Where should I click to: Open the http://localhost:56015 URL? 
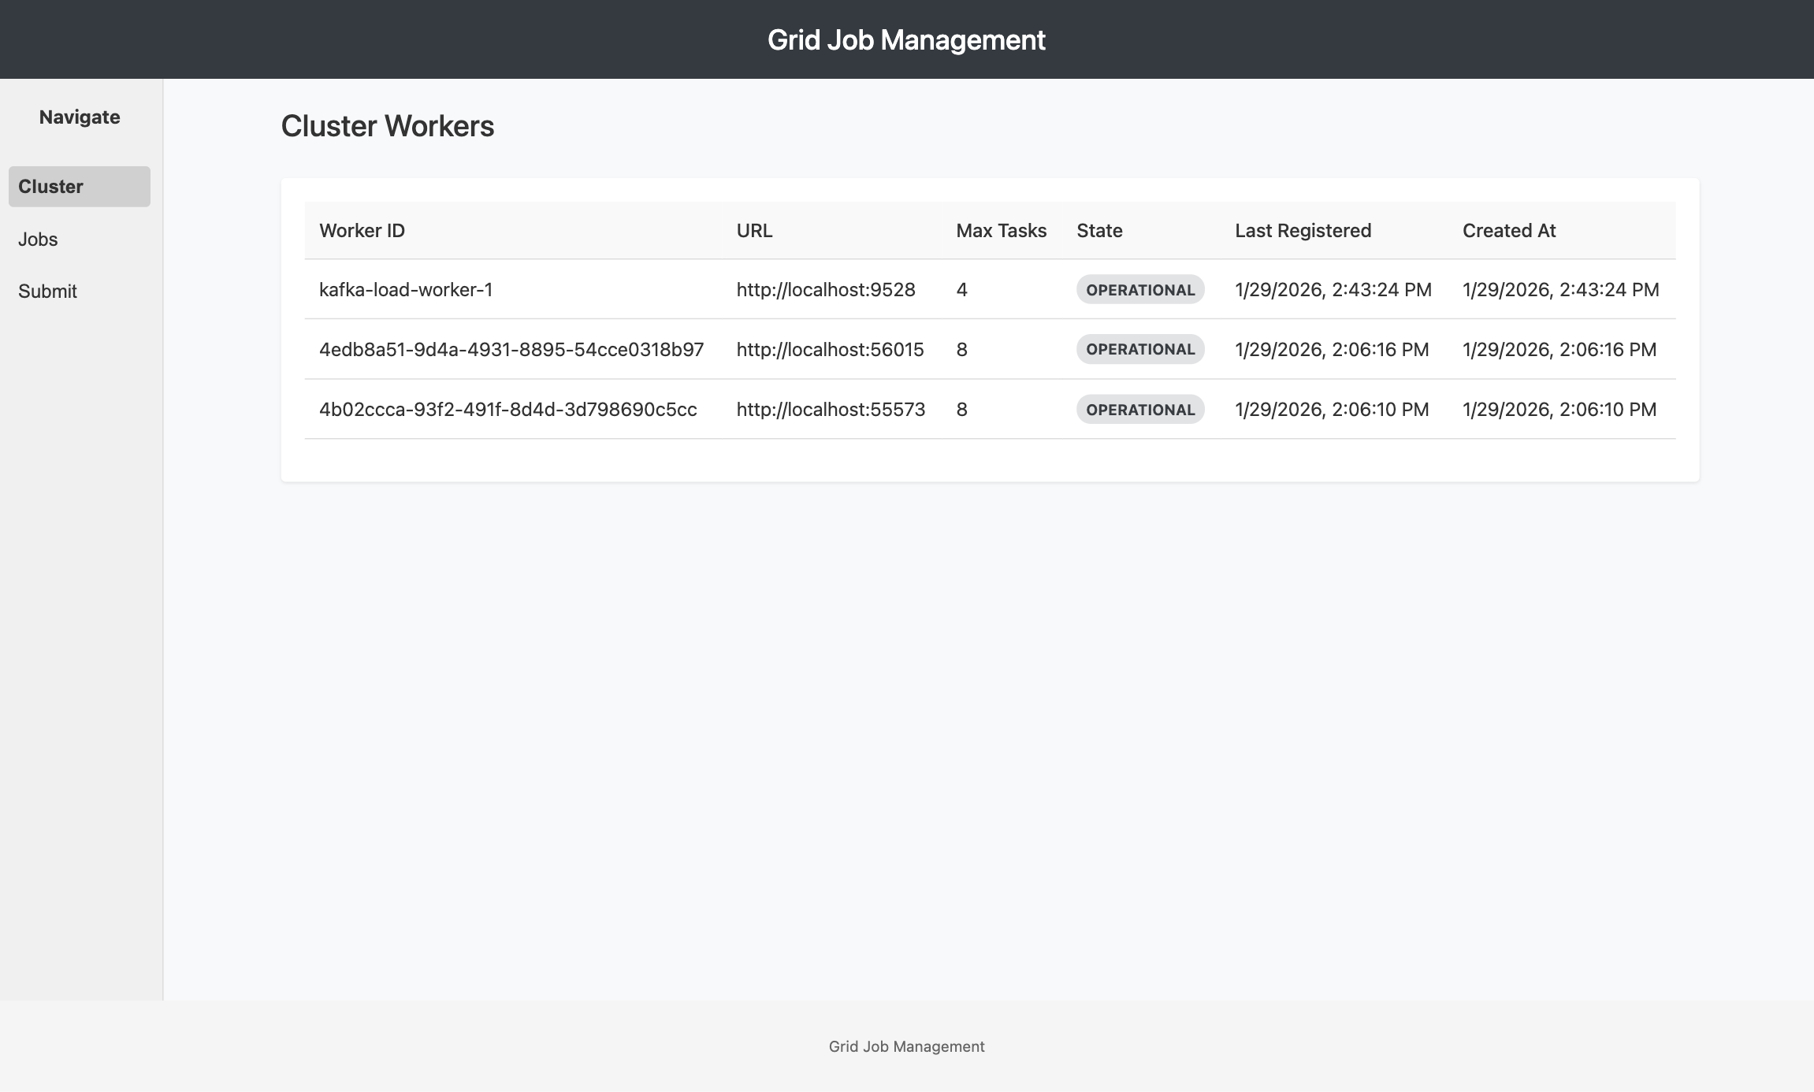coord(830,350)
